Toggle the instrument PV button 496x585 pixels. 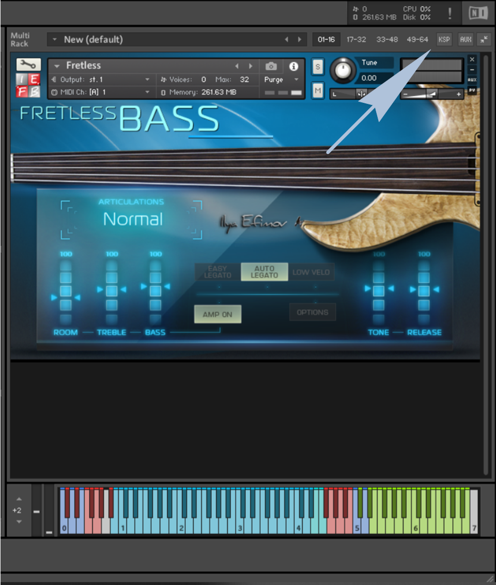click(472, 90)
